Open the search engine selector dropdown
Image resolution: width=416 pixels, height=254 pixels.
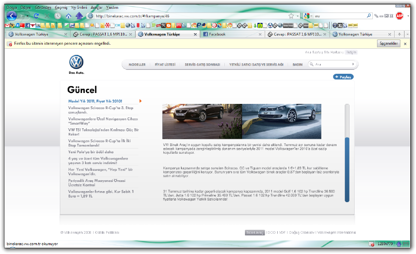(311, 16)
